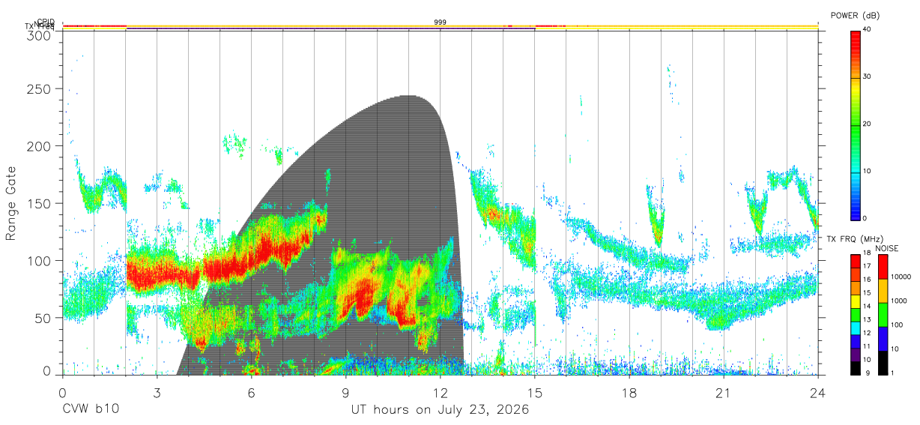Click the 999 CPID value at top
The image size is (920, 425).
(x=440, y=22)
